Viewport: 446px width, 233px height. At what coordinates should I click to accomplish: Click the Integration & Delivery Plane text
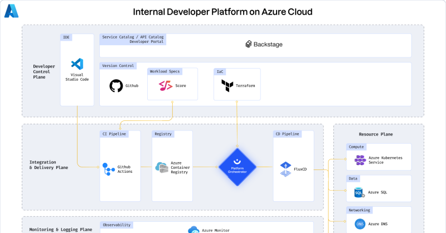[49, 165]
